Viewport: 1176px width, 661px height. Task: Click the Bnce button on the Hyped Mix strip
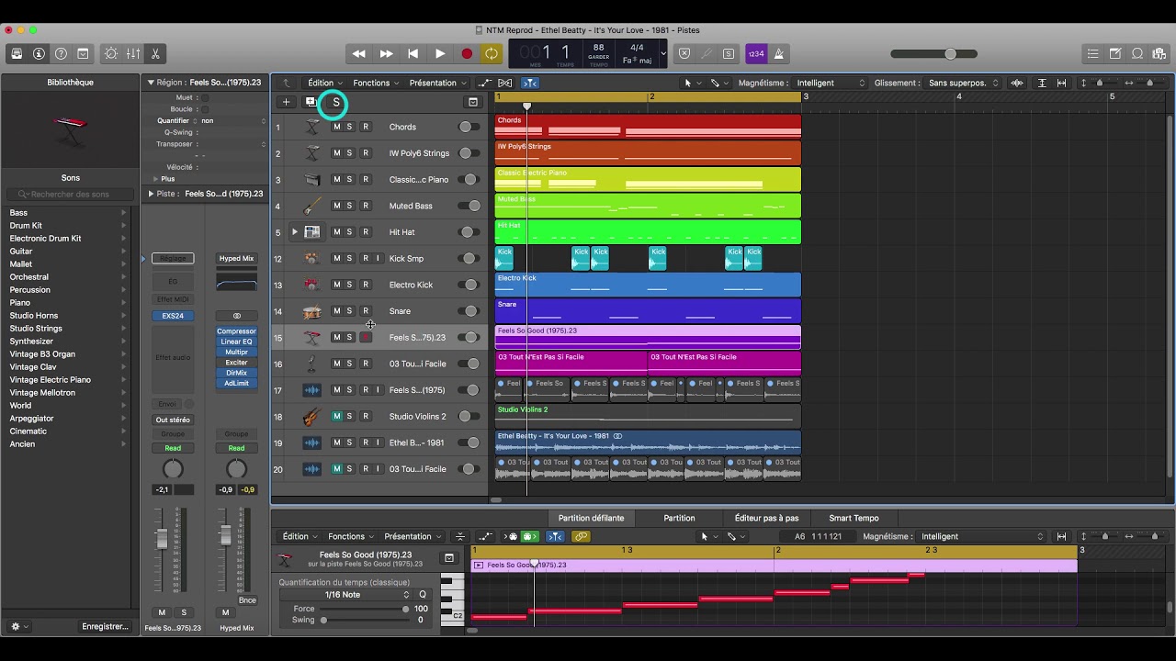pyautogui.click(x=247, y=600)
